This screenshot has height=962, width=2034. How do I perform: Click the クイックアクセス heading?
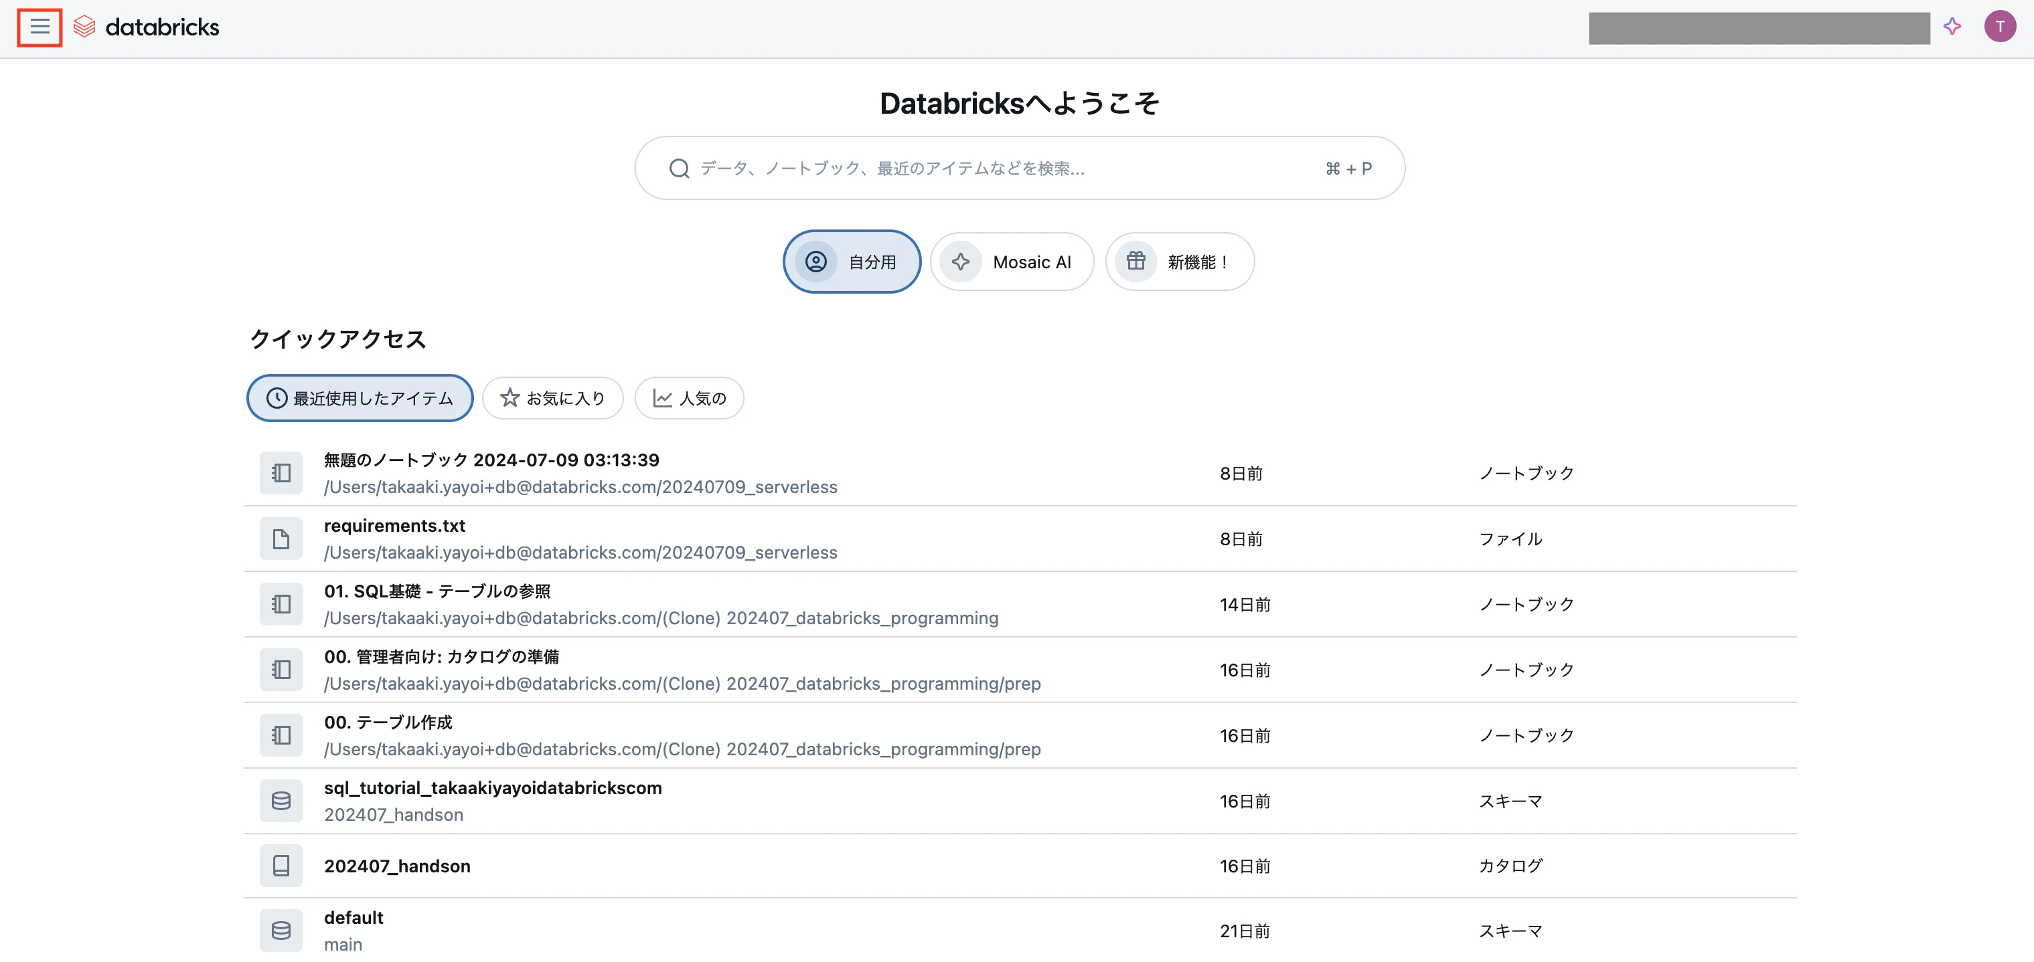point(338,339)
